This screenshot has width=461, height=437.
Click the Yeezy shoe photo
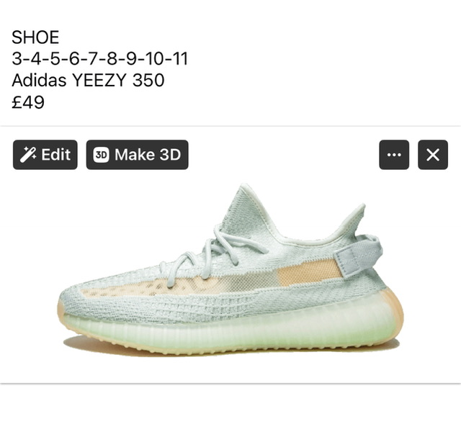230,269
